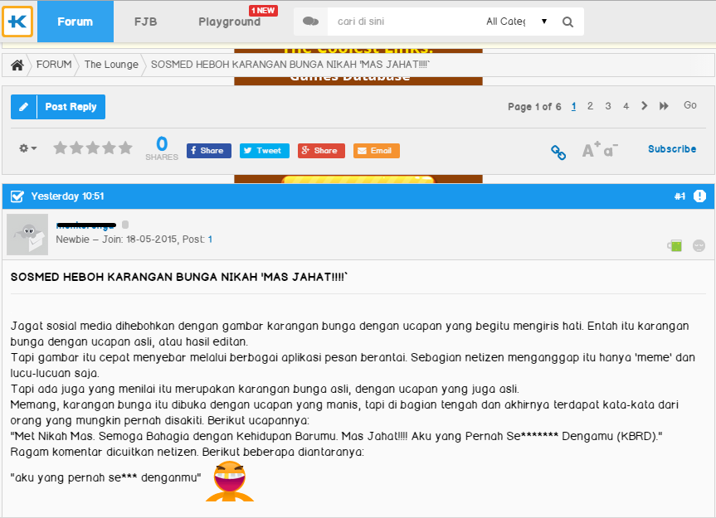
Task: Click the search input field
Action: 402,22
